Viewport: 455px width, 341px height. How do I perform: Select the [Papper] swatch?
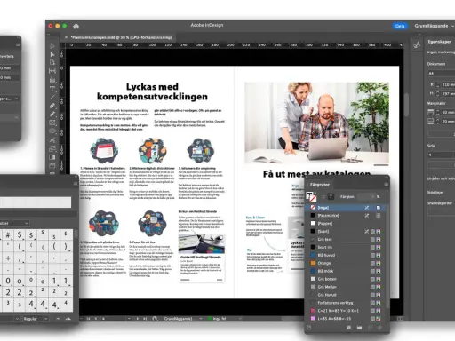346,223
